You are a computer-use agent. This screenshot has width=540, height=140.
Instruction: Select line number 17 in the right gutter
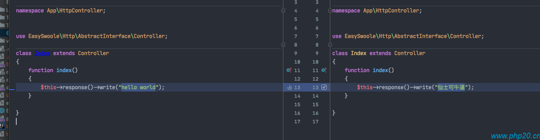pyautogui.click(x=315, y=121)
